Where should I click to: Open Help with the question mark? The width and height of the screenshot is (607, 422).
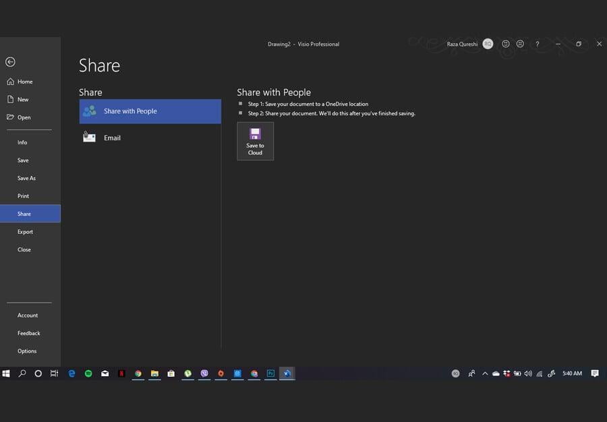(538, 44)
